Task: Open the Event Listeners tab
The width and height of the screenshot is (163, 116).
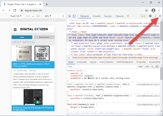Action: pyautogui.click(x=106, y=62)
